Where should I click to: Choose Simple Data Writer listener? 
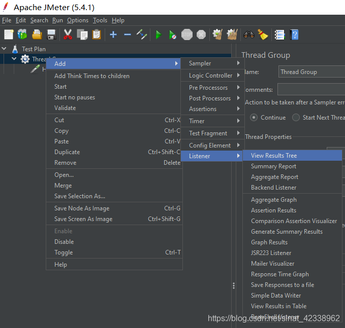[x=292, y=296]
